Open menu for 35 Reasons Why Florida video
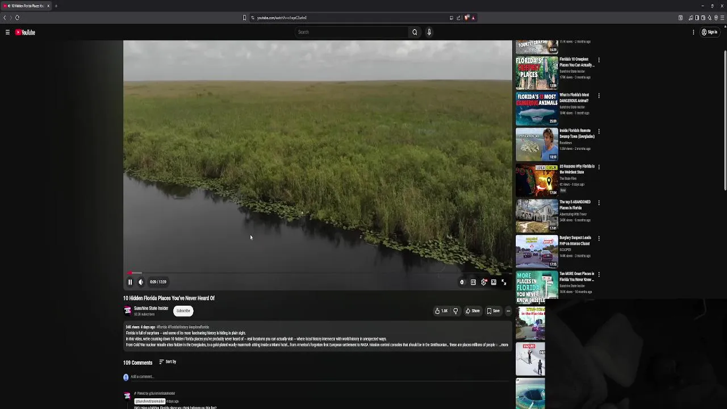Screen dimensions: 727x409 click(599, 167)
